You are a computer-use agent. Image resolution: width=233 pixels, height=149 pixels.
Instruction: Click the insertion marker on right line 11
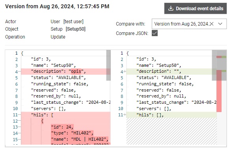(125, 115)
